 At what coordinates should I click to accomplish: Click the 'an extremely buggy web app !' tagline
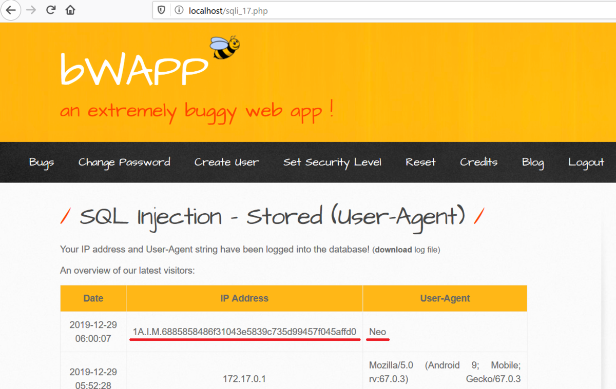point(197,111)
